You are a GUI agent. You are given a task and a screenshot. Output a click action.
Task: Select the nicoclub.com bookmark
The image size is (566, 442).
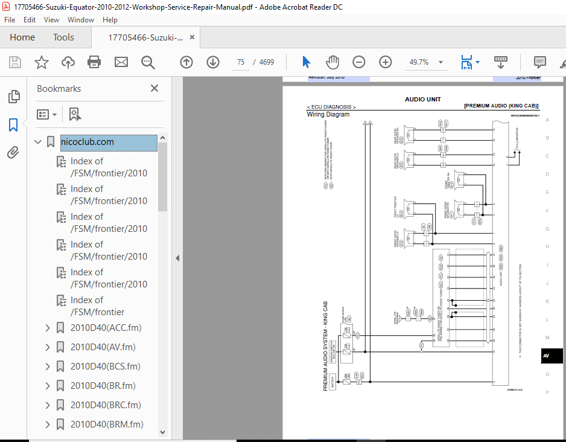(x=109, y=143)
